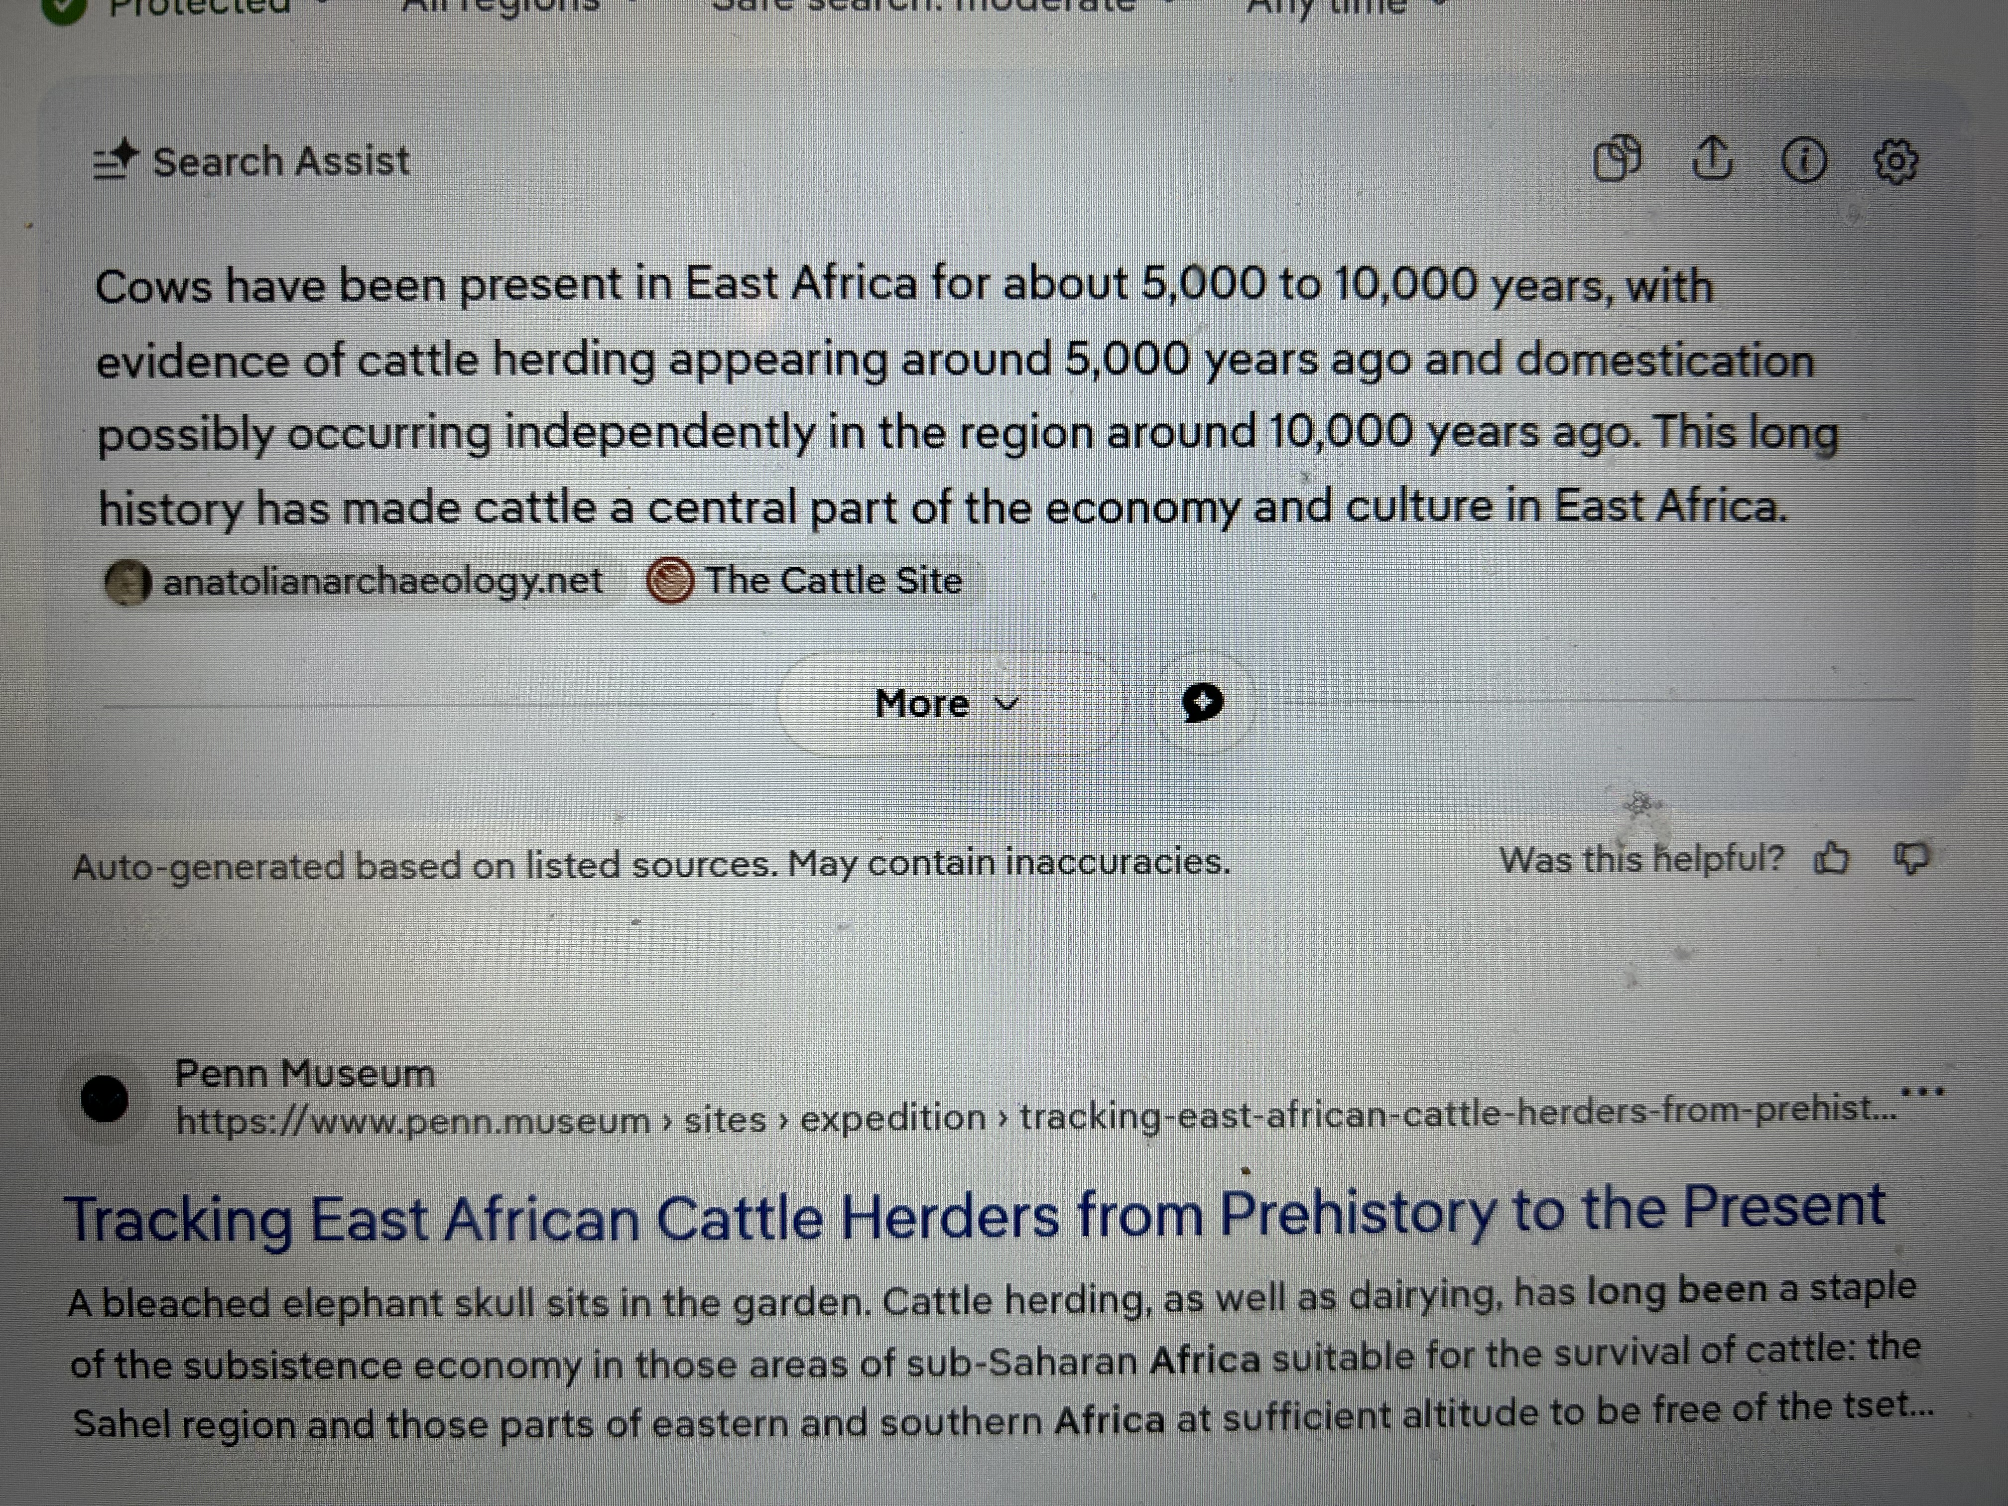Open the Duck.ai chat bubble icon
The image size is (2008, 1506).
tap(1203, 703)
